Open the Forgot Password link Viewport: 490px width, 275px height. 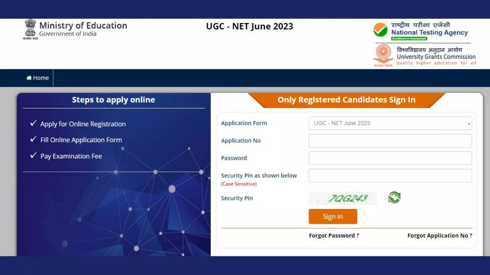click(334, 236)
